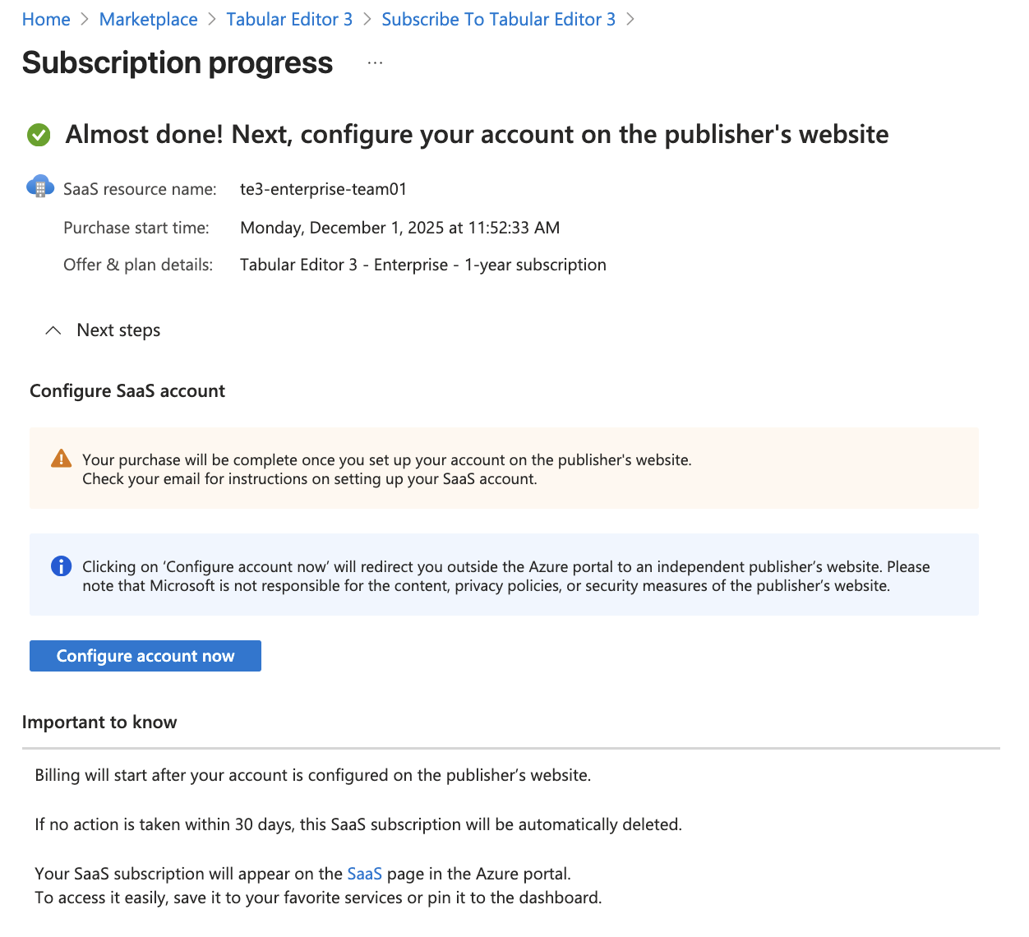The image size is (1029, 937).
Task: Collapse the Next steps section
Action: coord(53,330)
